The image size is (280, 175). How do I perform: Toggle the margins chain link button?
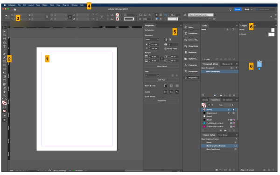(162, 58)
